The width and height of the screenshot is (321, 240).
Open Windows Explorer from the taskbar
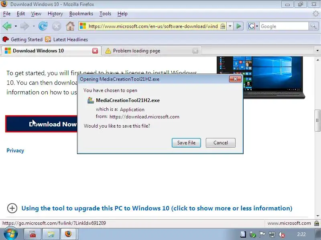coord(51,234)
